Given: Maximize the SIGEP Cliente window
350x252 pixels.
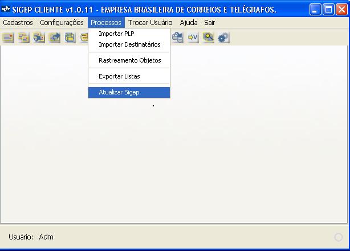Looking at the screenshot, I should 328,10.
